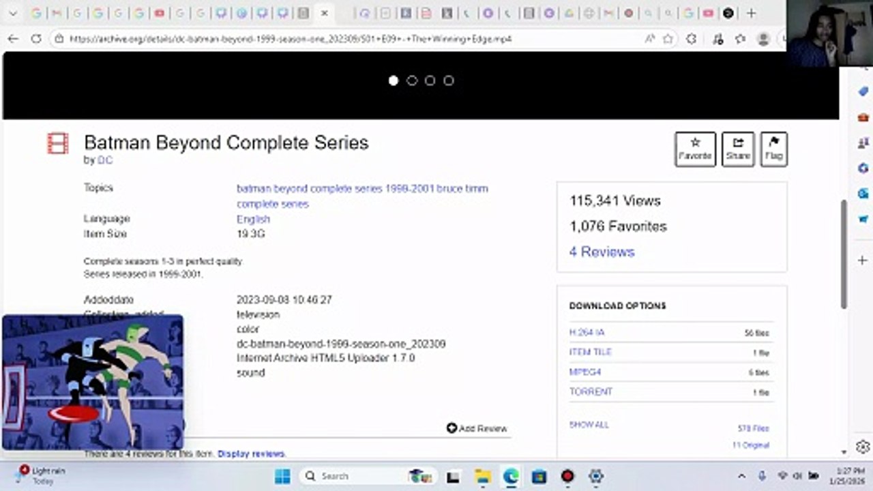Open the Outlook icon in Edge sidebar

[863, 194]
